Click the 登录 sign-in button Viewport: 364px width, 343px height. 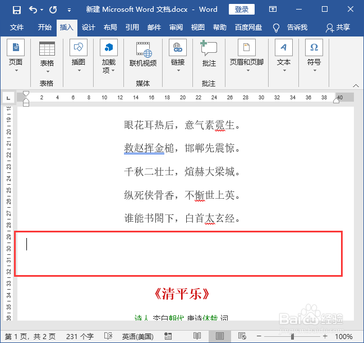pos(241,10)
